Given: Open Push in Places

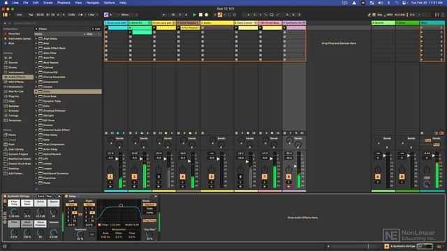Looking at the screenshot, I should coord(11,144).
